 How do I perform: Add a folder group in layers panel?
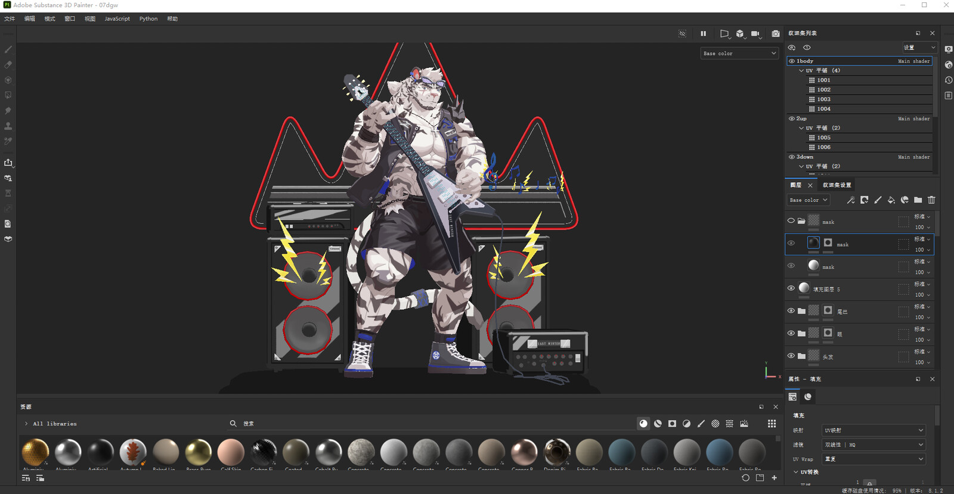pyautogui.click(x=918, y=200)
